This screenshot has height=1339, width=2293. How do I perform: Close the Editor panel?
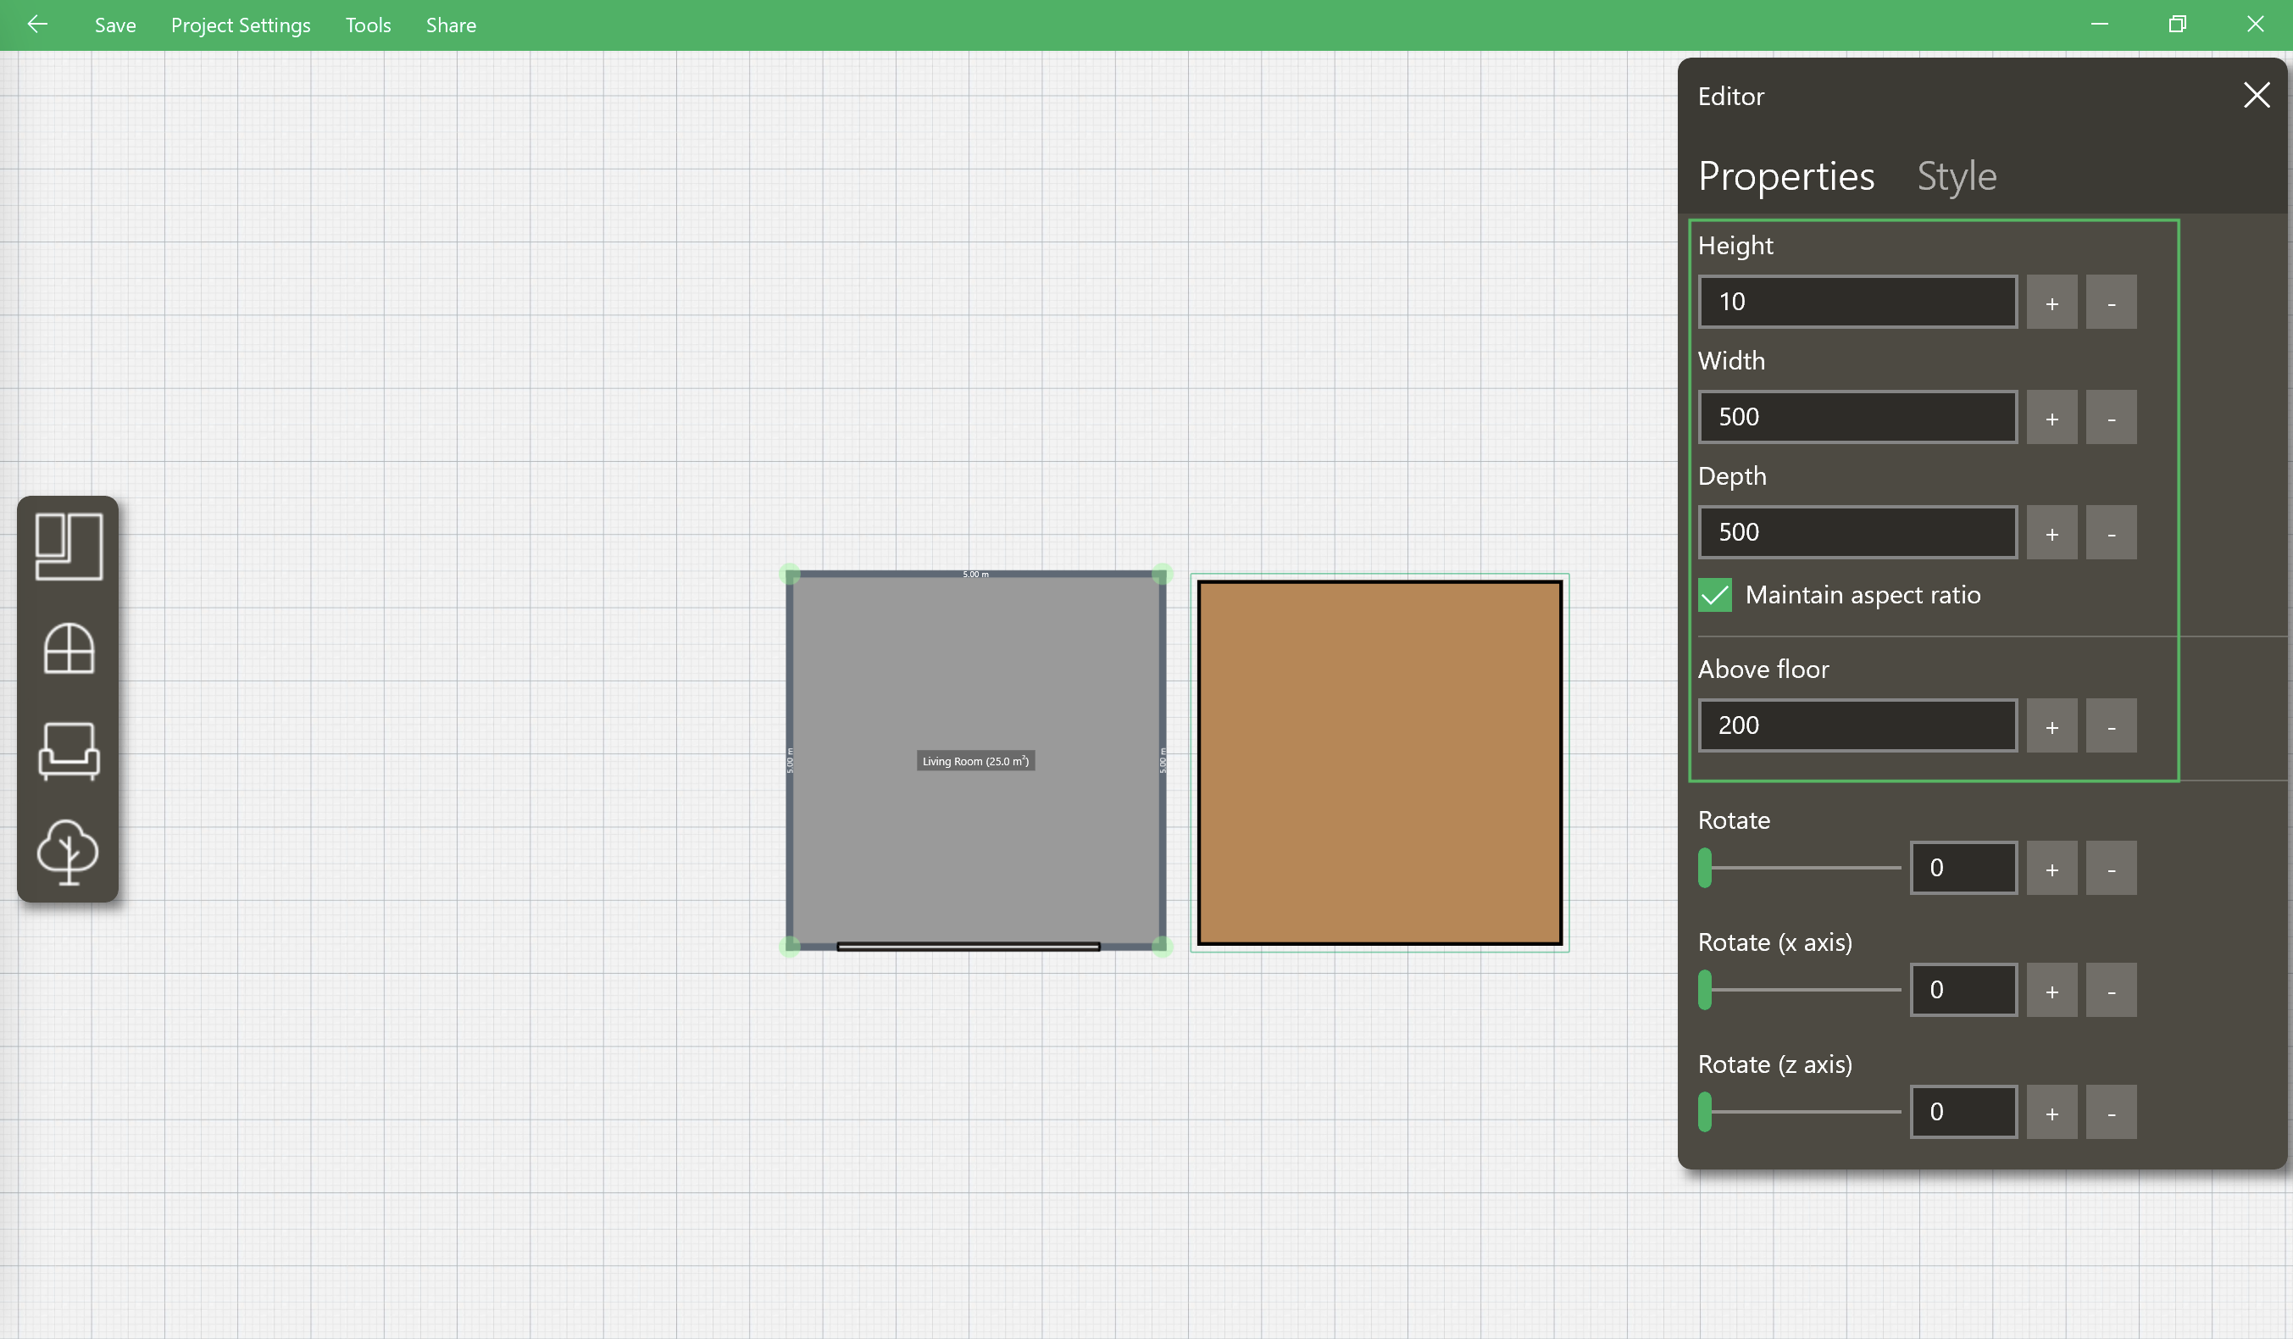[2256, 96]
